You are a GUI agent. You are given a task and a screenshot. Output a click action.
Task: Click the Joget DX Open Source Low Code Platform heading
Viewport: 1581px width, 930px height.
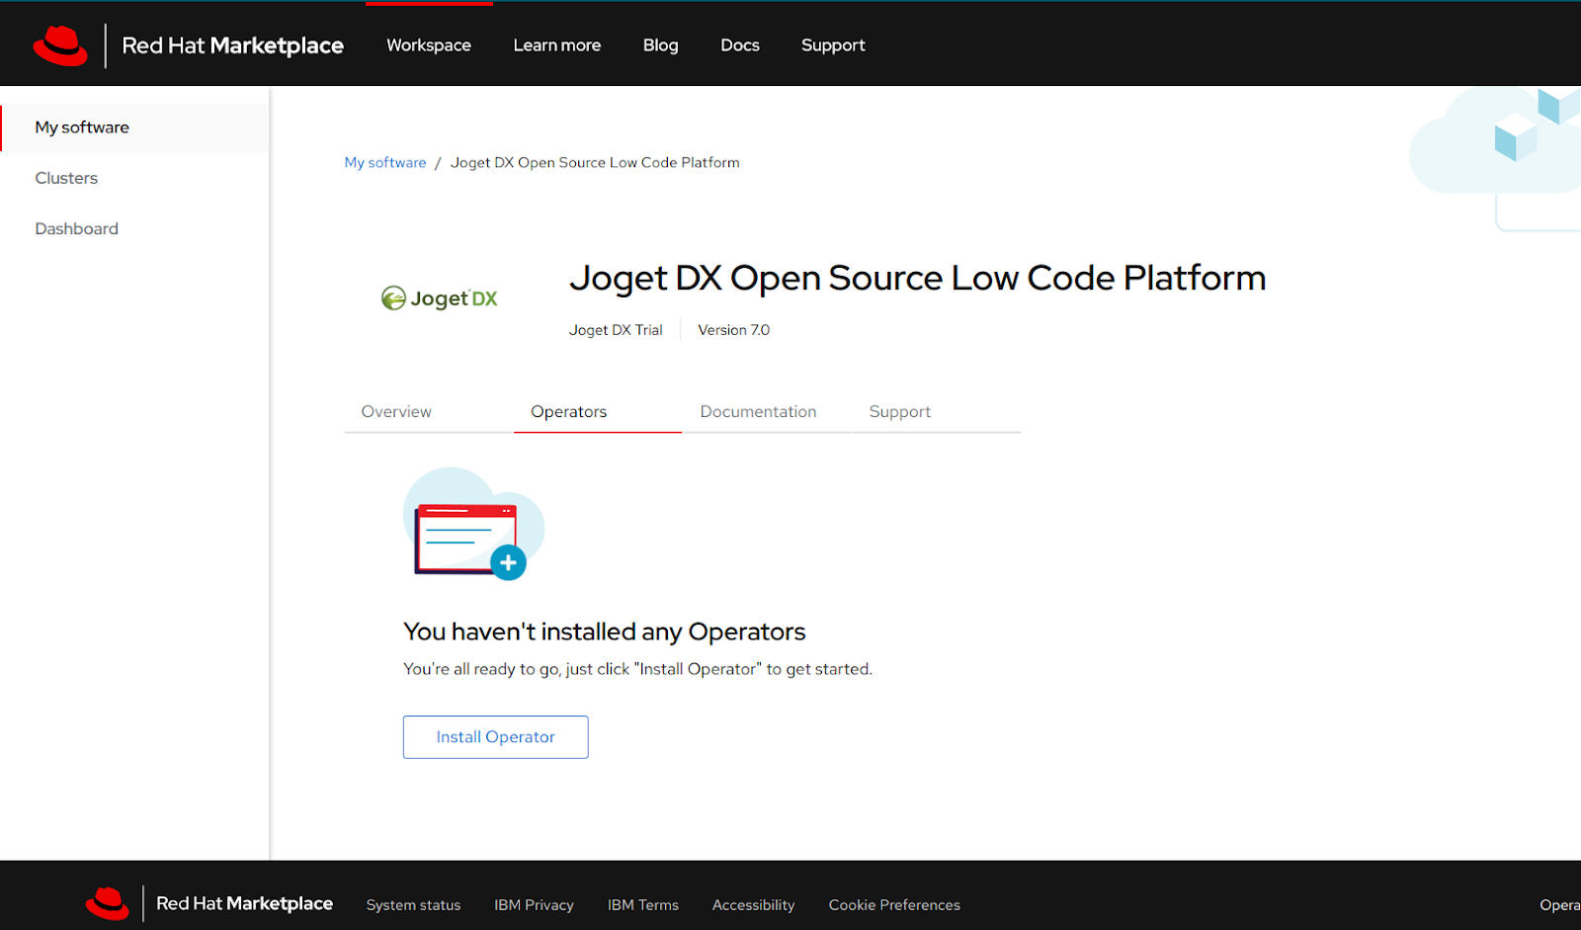point(918,279)
